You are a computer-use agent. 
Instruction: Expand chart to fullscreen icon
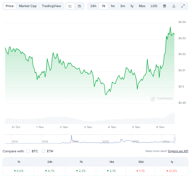click(183, 6)
